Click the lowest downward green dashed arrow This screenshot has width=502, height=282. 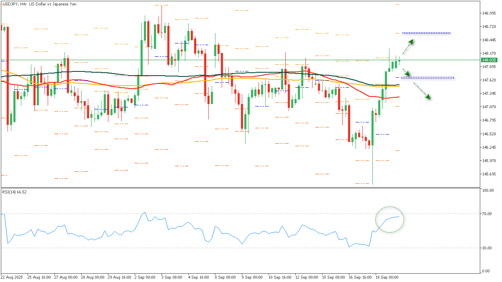pyautogui.click(x=422, y=91)
